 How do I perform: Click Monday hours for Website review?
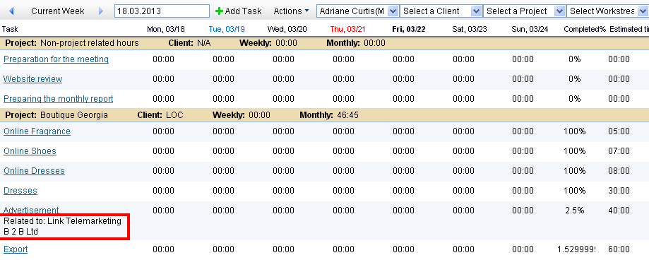[164, 79]
